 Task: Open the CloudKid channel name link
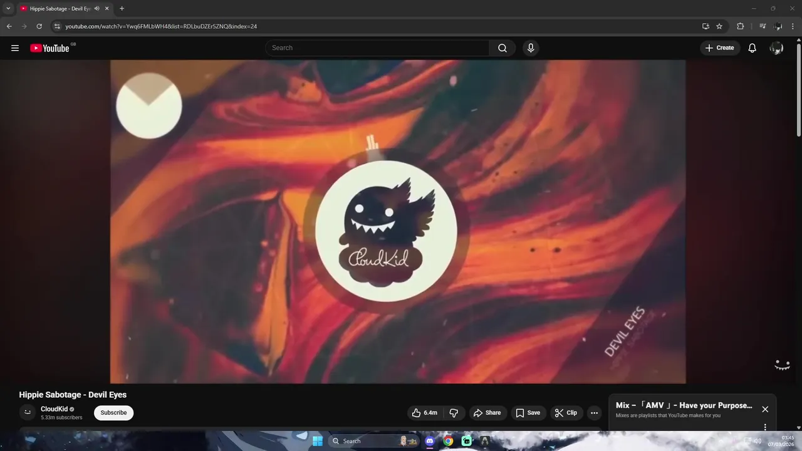(x=54, y=409)
